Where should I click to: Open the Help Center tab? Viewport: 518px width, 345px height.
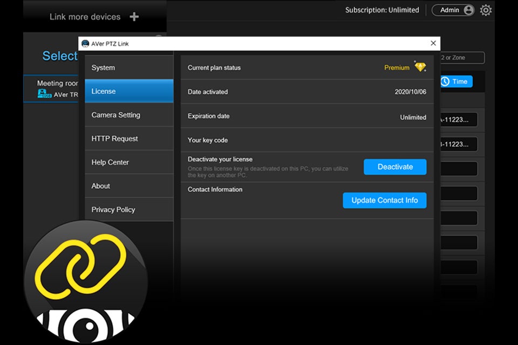point(129,162)
